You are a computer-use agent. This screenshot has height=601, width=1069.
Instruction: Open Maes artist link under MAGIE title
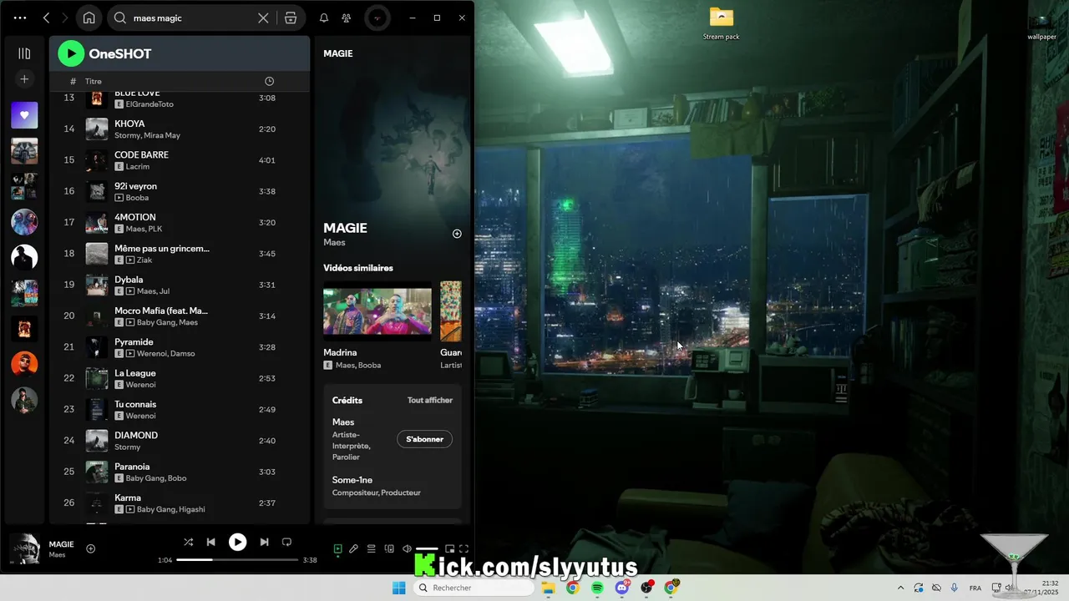[334, 243]
